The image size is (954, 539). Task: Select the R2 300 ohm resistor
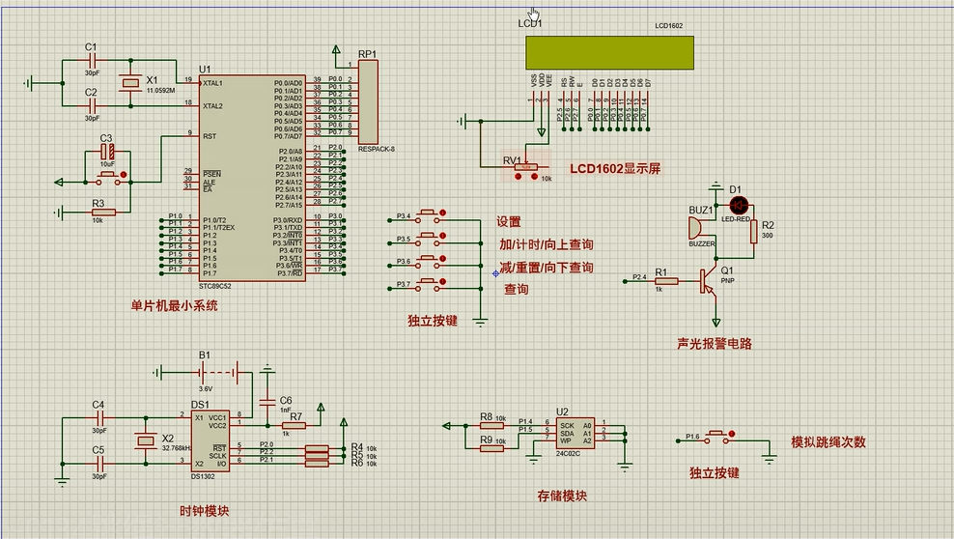(x=754, y=230)
